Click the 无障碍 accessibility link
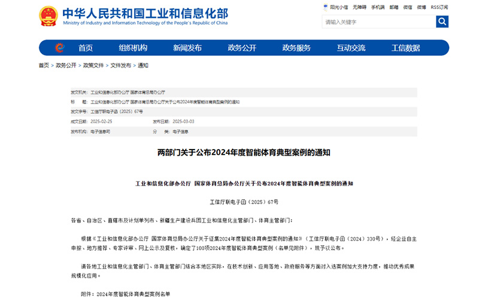 pos(359,7)
